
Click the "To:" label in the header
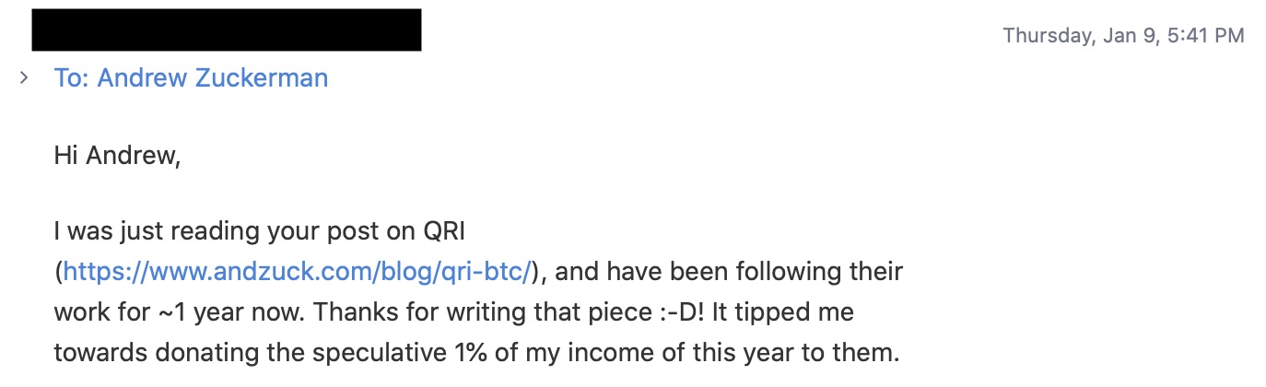pos(72,78)
